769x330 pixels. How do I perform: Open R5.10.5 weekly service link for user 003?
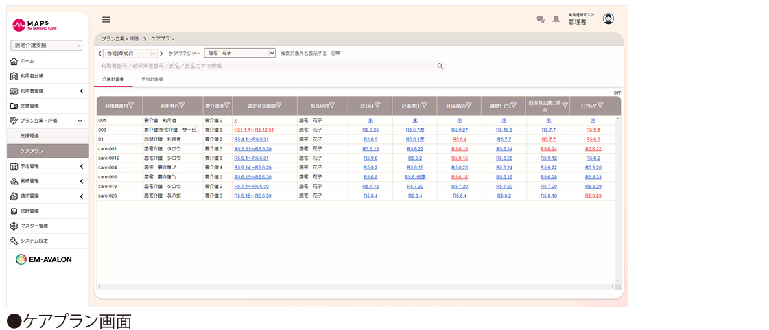tap(504, 130)
